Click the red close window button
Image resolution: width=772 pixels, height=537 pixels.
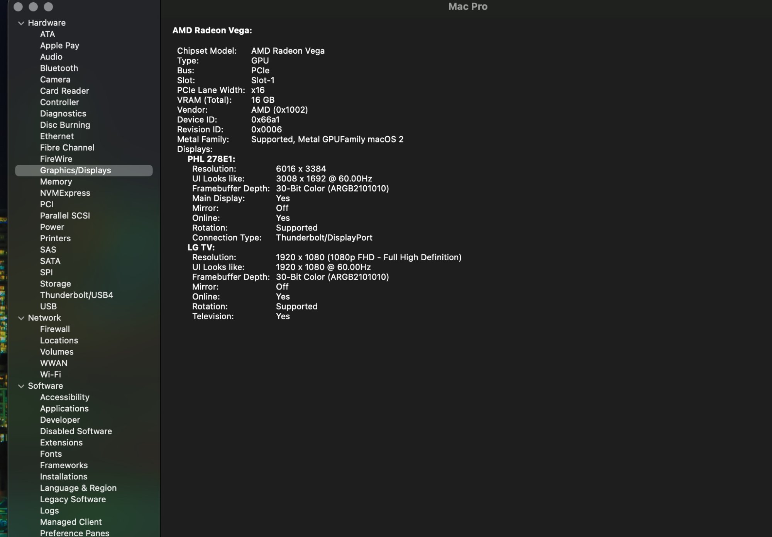(18, 7)
